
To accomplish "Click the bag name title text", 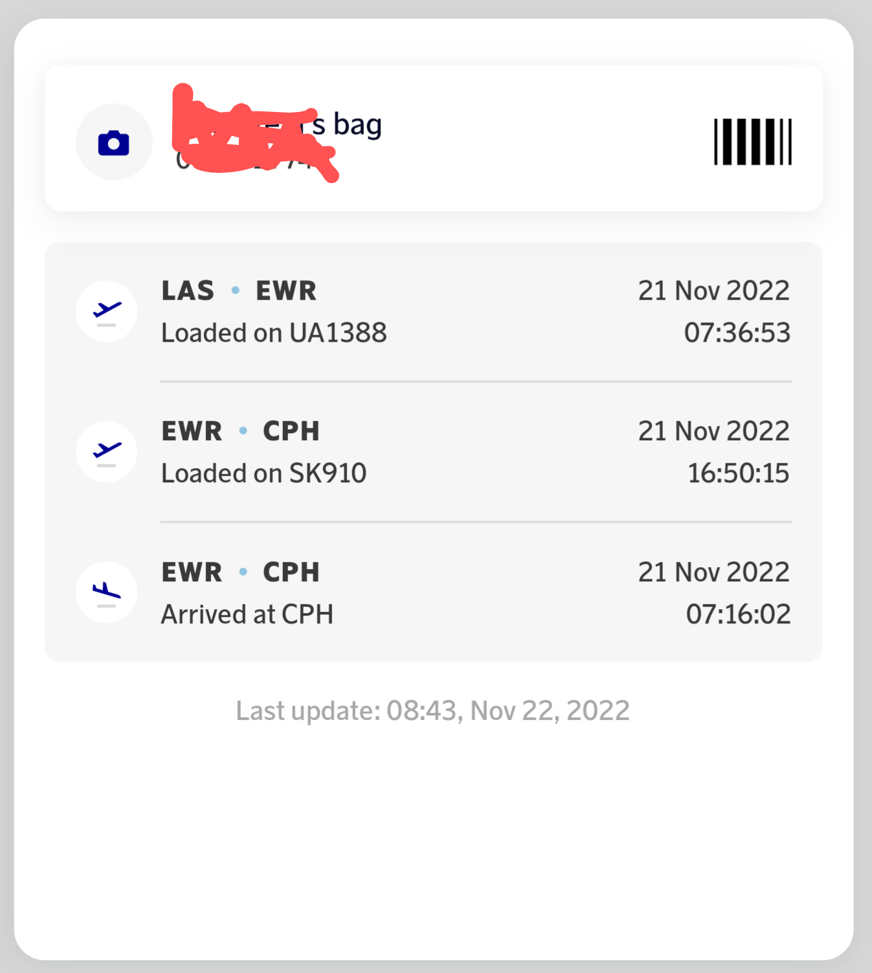I will point(278,124).
